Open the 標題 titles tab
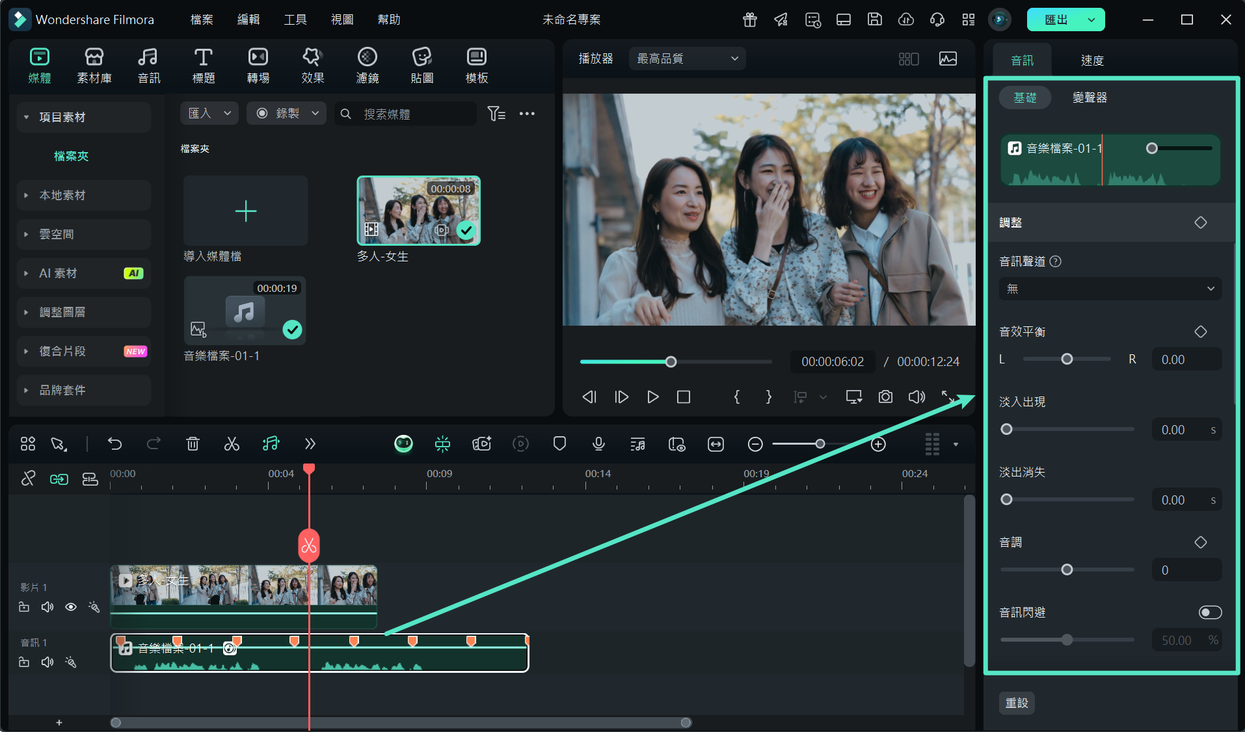The width and height of the screenshot is (1245, 732). pos(204,66)
